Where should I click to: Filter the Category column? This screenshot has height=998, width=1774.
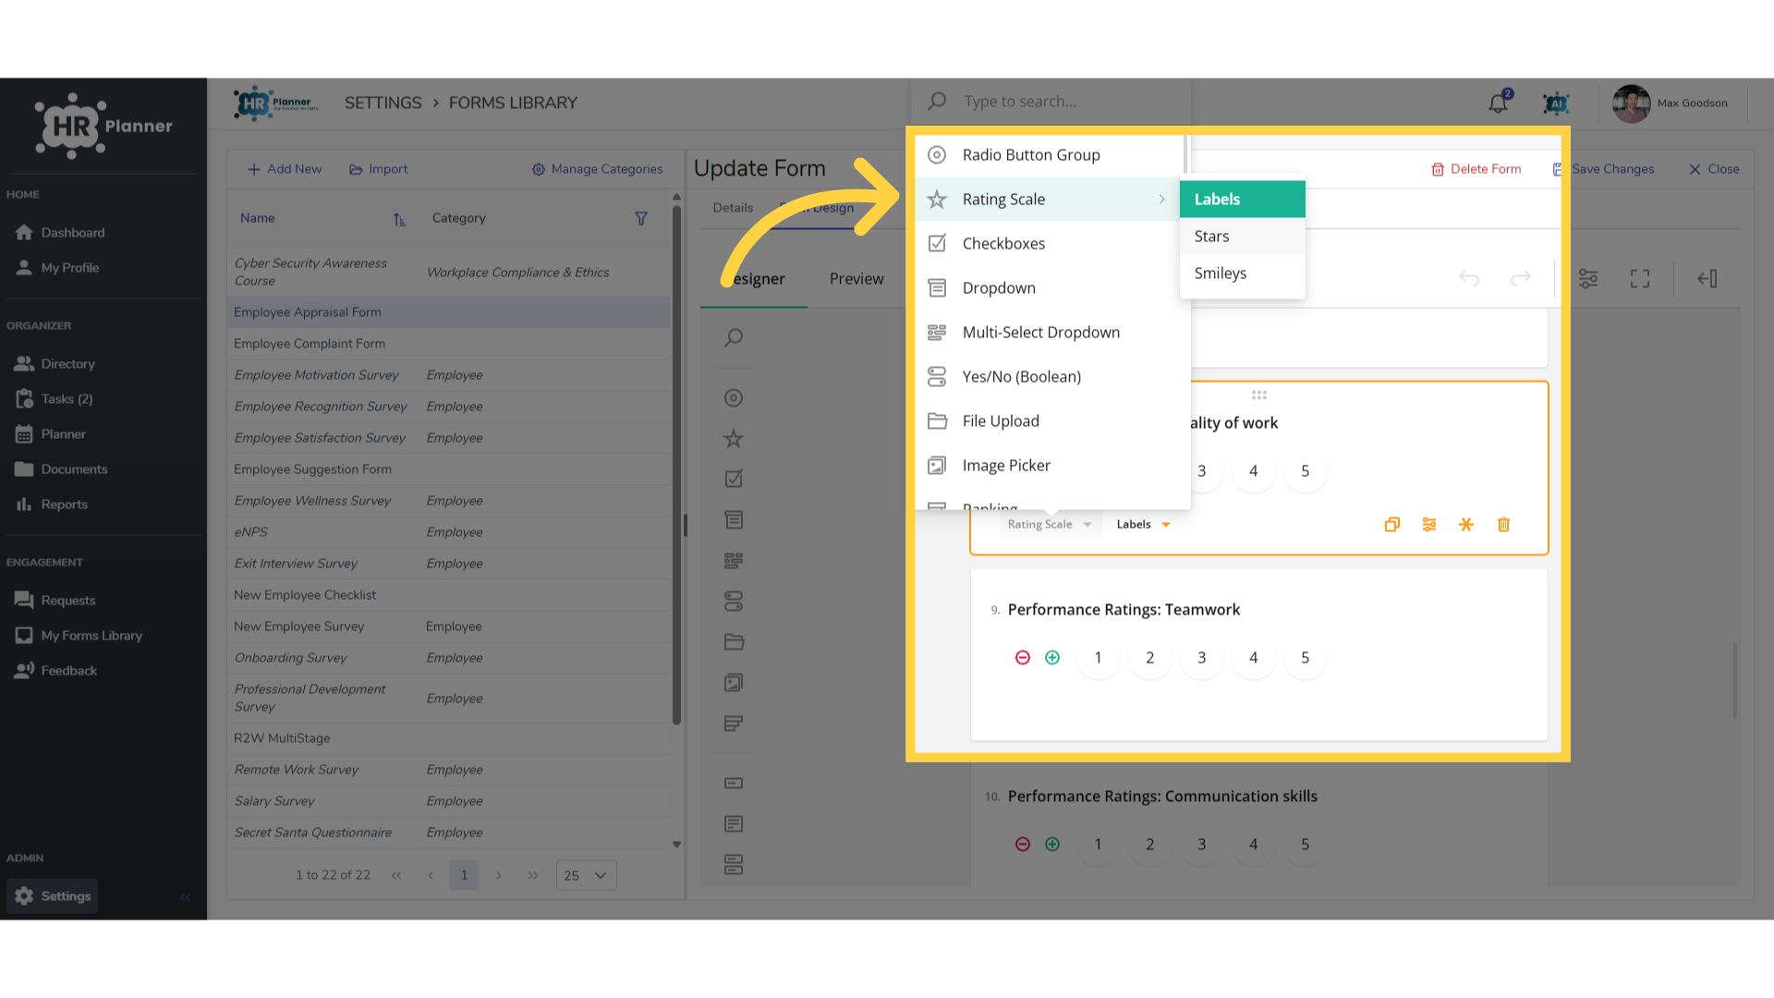(641, 219)
